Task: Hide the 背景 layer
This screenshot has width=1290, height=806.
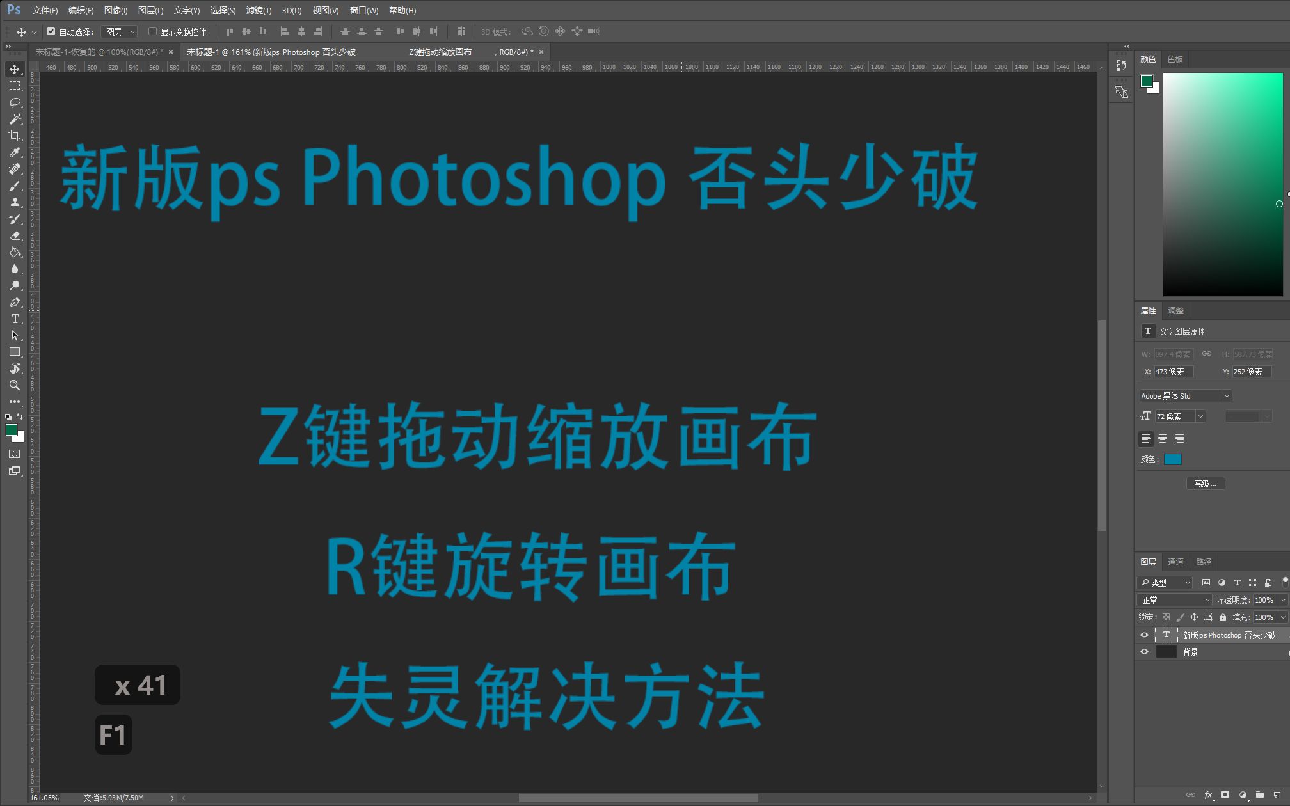Action: [1144, 652]
